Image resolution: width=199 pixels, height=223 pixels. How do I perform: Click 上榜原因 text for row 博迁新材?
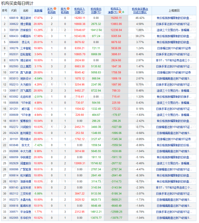174,60
